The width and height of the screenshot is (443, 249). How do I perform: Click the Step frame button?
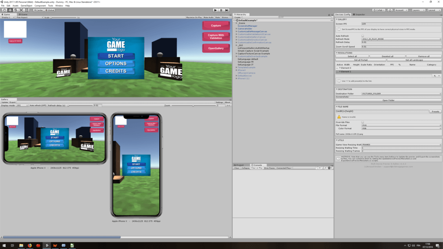[227, 10]
